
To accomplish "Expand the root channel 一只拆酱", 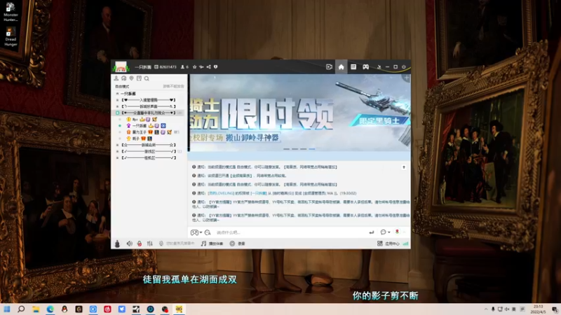I will point(117,94).
